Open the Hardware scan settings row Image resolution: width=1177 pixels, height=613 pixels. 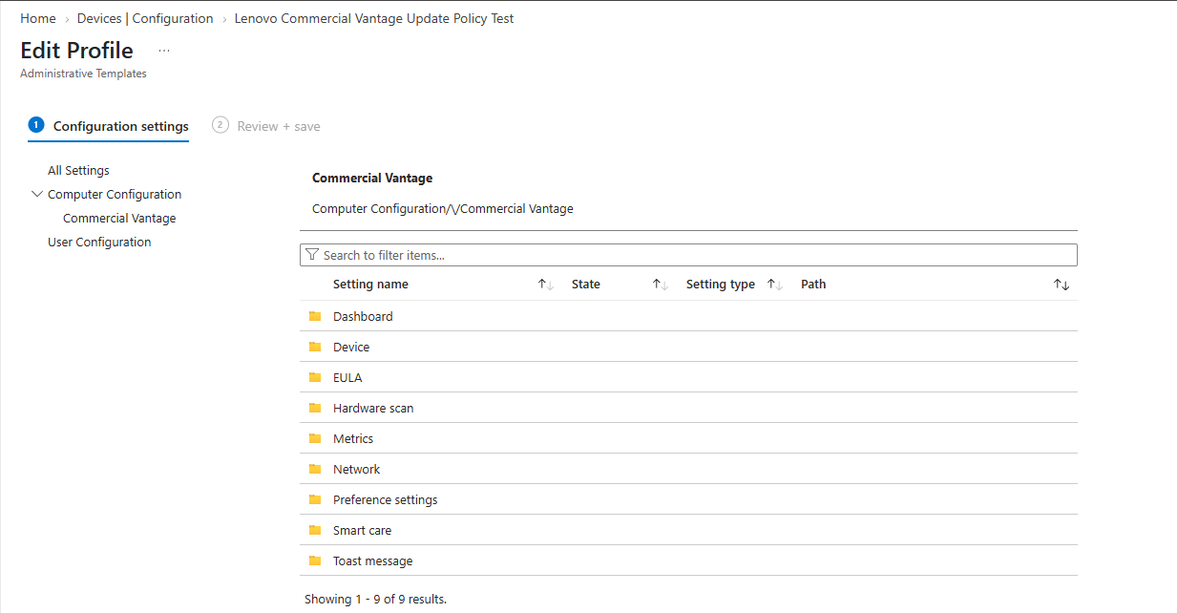[x=688, y=408]
